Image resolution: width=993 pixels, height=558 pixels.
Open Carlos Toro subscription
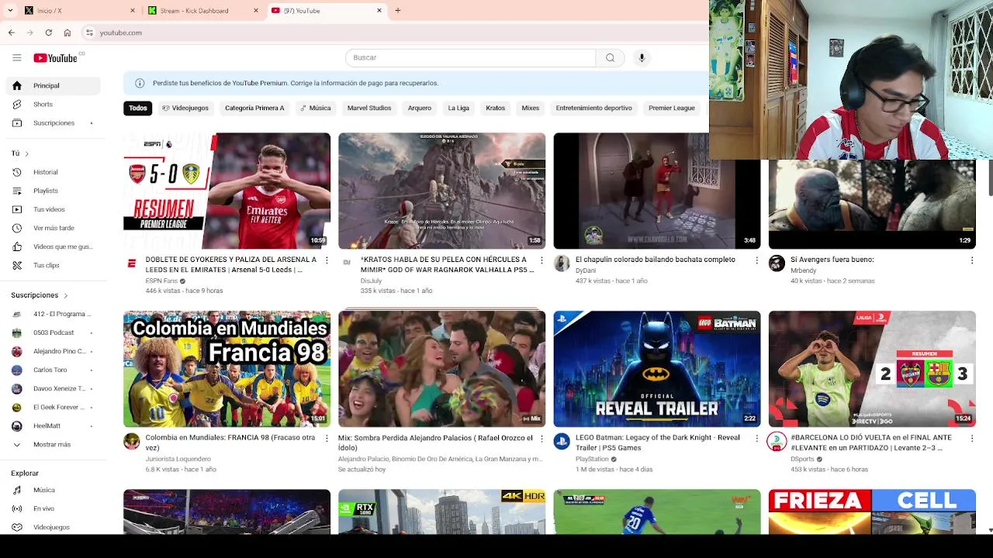point(53,370)
